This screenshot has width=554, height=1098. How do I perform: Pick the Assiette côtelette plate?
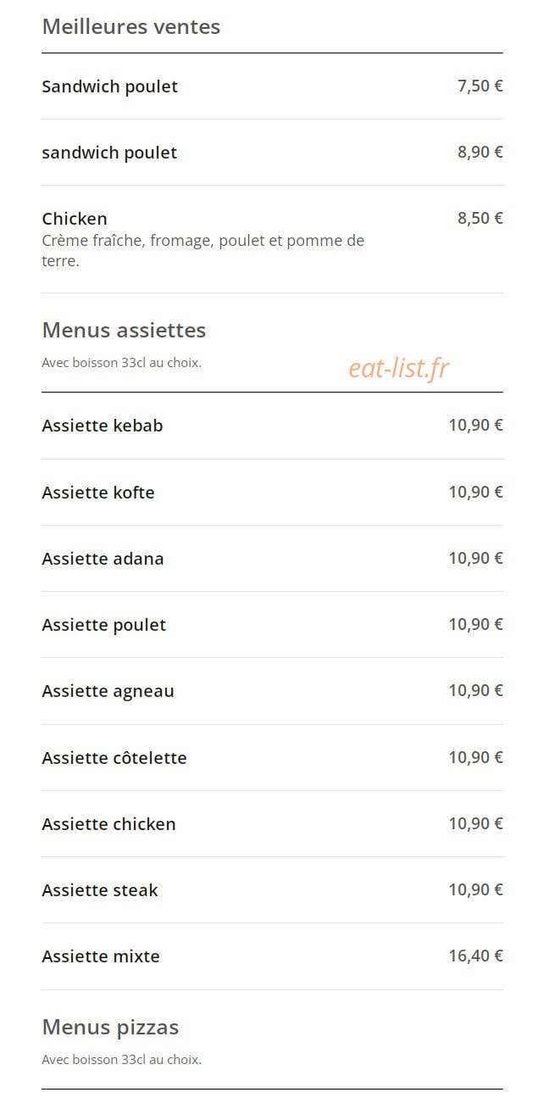272,758
